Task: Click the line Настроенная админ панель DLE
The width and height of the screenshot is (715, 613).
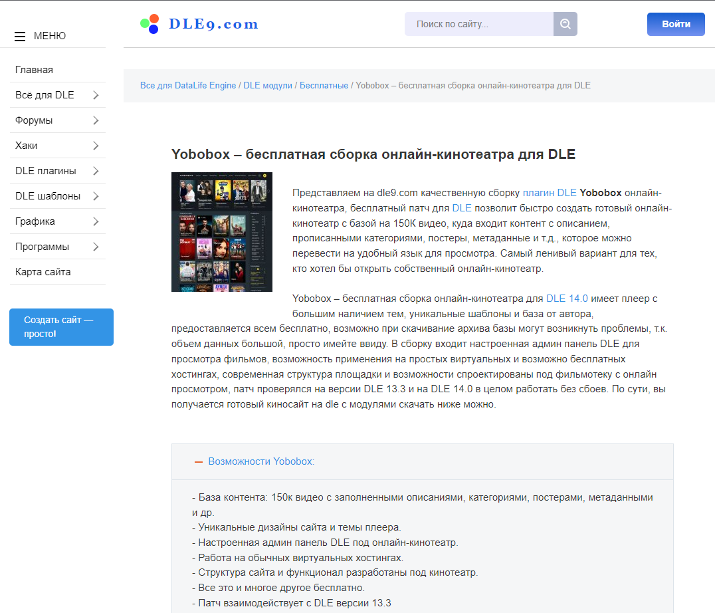Action: coord(325,543)
